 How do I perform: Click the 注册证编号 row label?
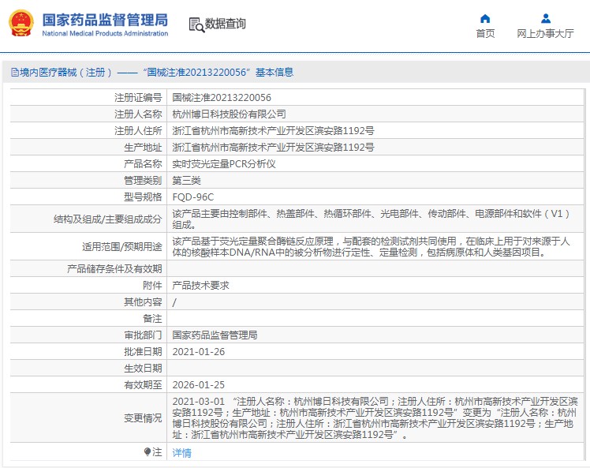138,98
